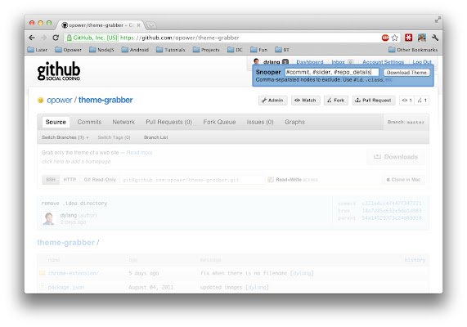This screenshot has width=467, height=327.
Task: Click the Downloads button
Action: [x=396, y=157]
